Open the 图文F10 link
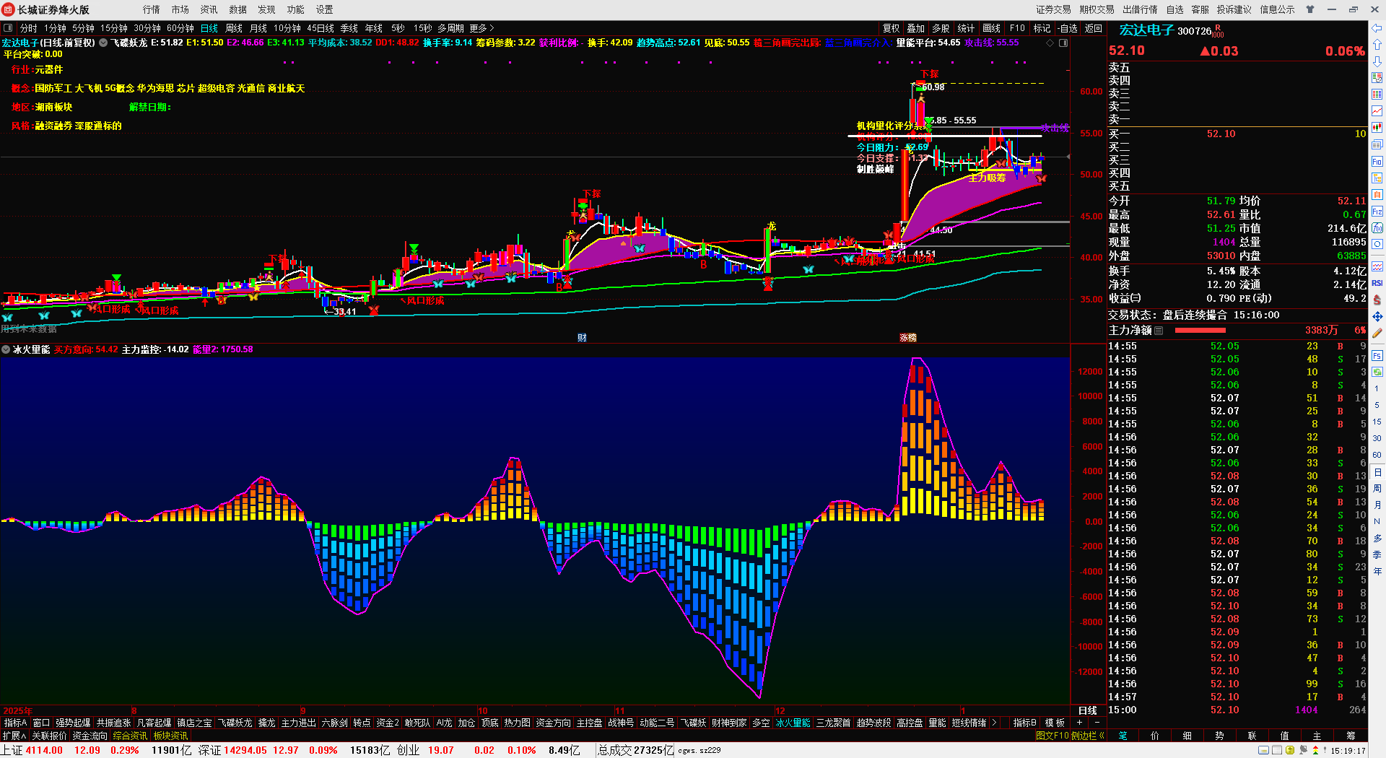 click(x=1052, y=736)
